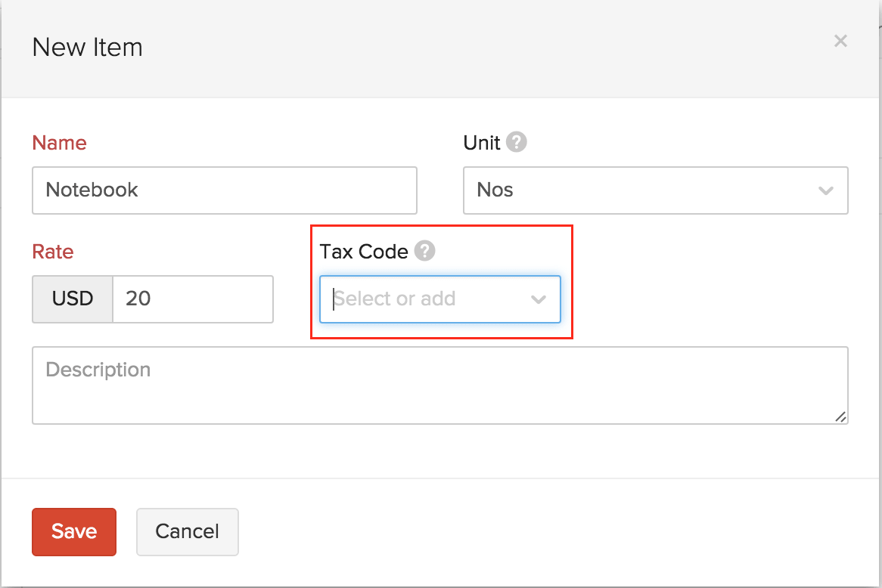Expand Unit list via its chevron arrow
The image size is (882, 588).
click(x=826, y=190)
